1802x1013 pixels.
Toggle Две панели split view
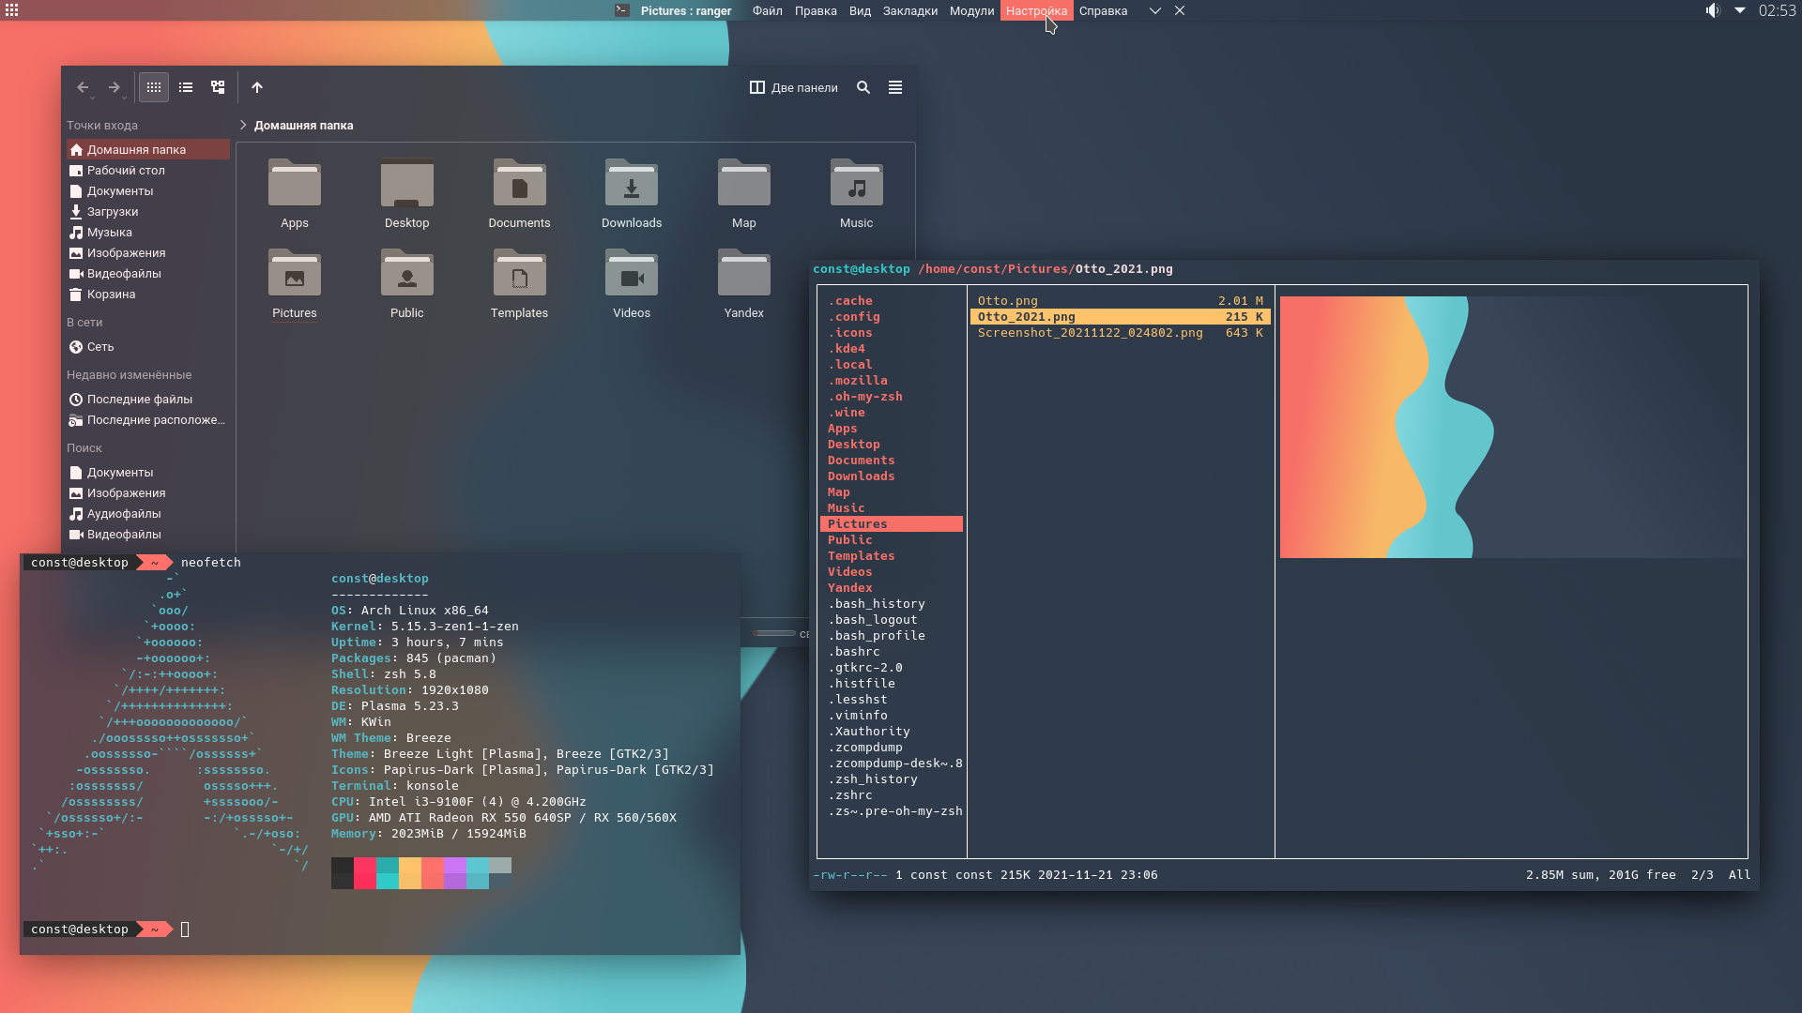pos(793,87)
